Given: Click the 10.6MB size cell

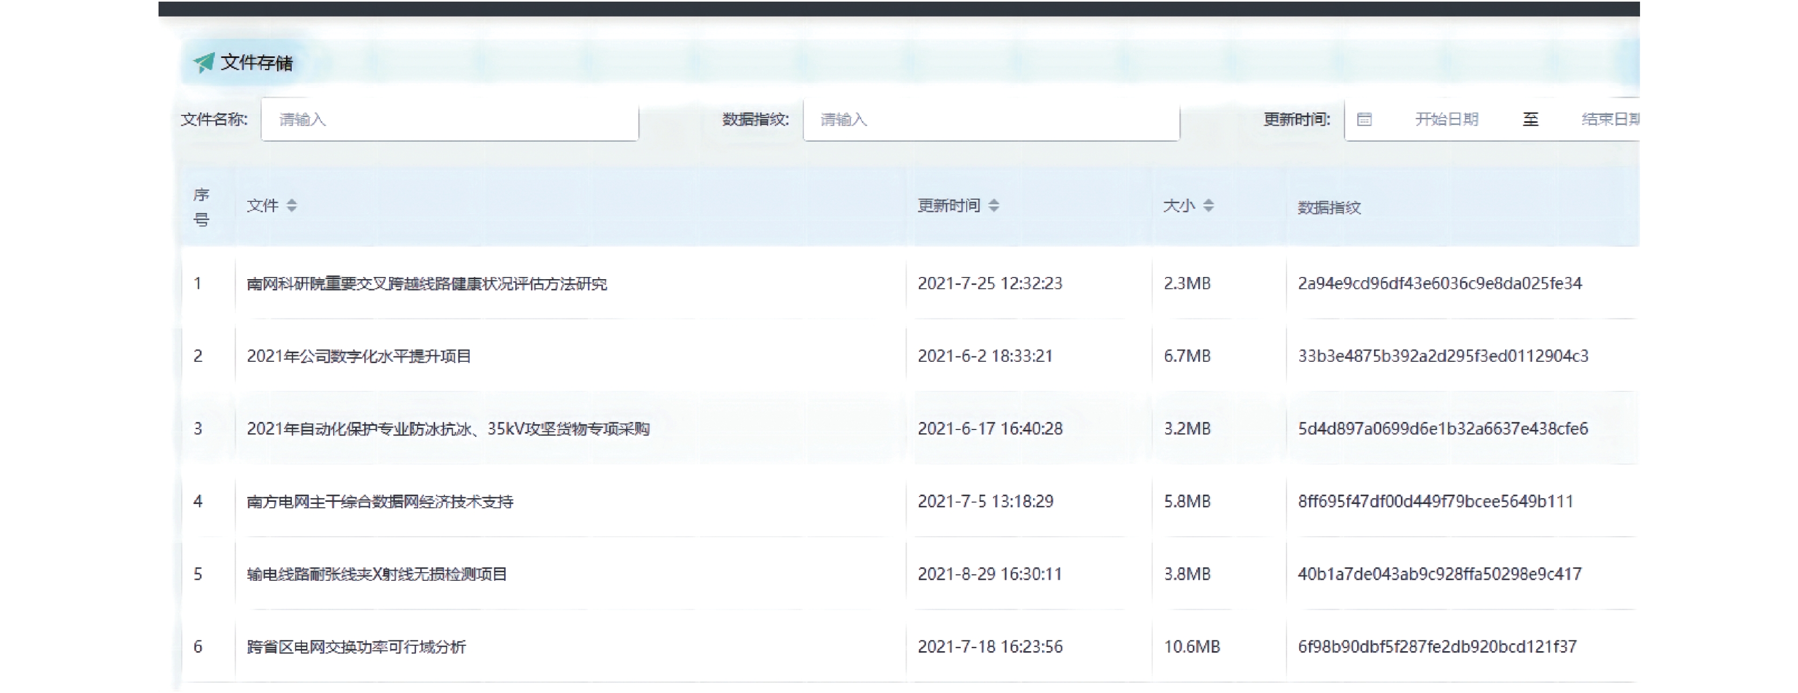Looking at the screenshot, I should coord(1191,646).
